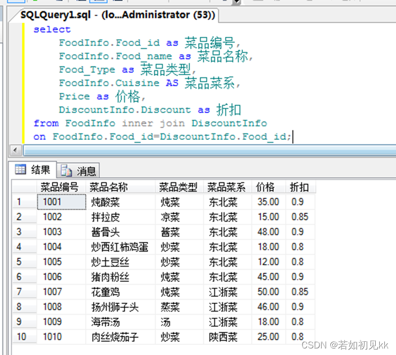Image resolution: width=396 pixels, height=355 pixels.
Task: Select the 炒西红柿鸡蛋 dish name cell
Action: pyautogui.click(x=120, y=247)
